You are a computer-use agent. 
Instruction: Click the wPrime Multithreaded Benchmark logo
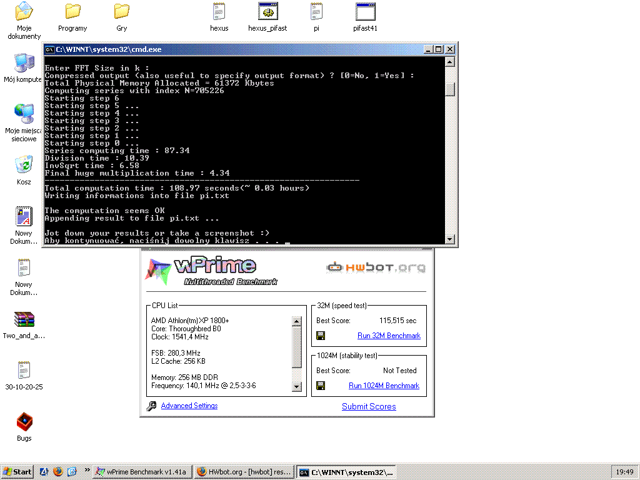point(211,271)
